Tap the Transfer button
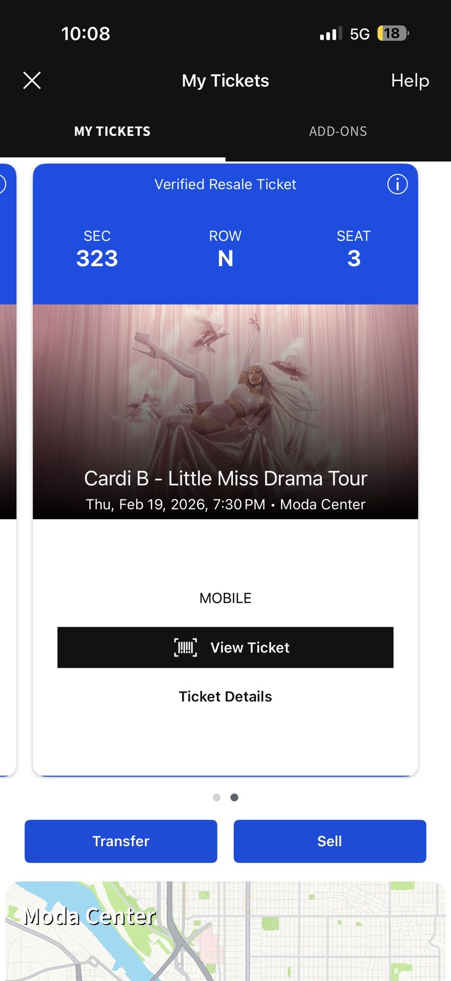The height and width of the screenshot is (981, 451). click(x=121, y=841)
